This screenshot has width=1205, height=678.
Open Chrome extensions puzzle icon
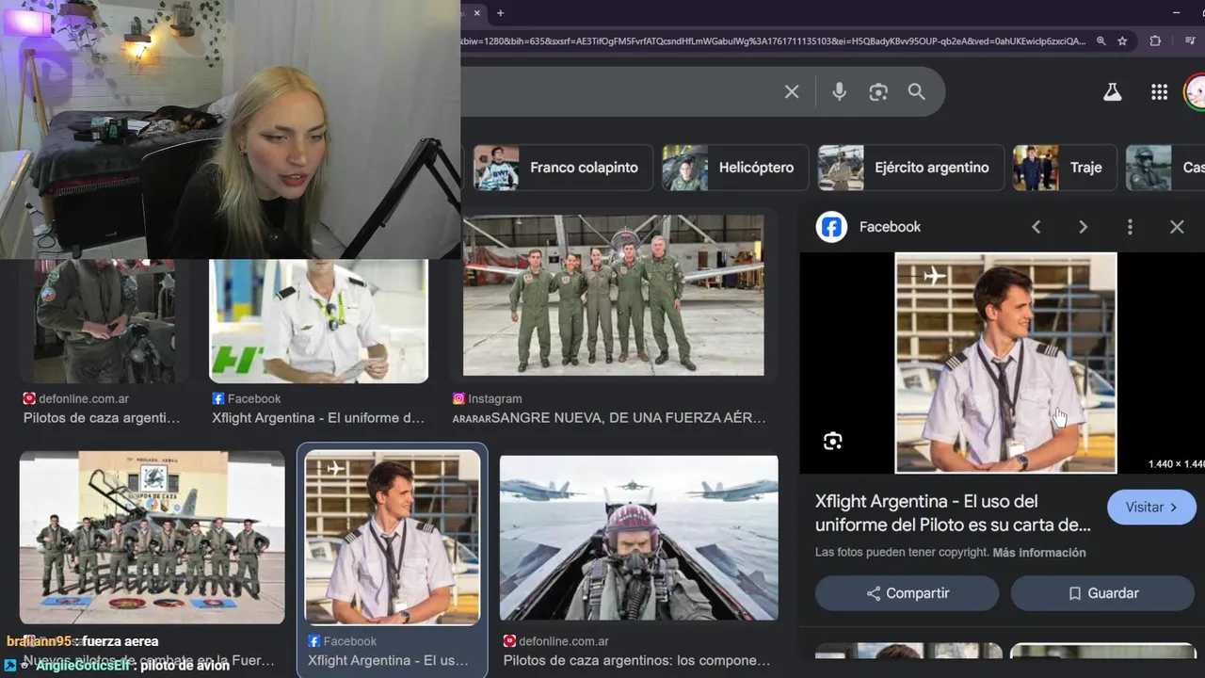1155,41
